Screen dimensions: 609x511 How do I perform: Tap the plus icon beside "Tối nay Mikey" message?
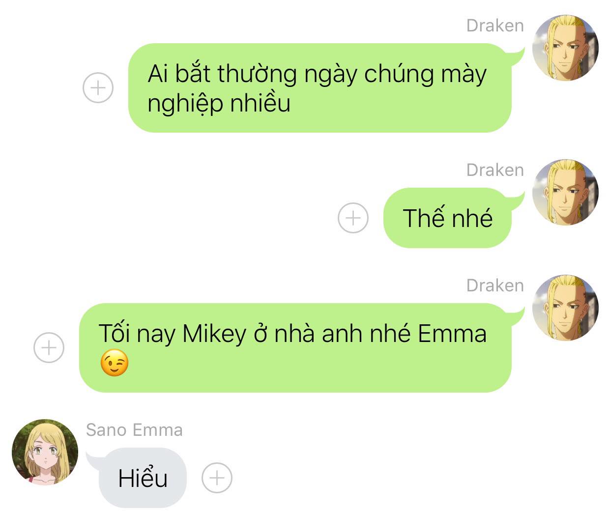point(49,348)
